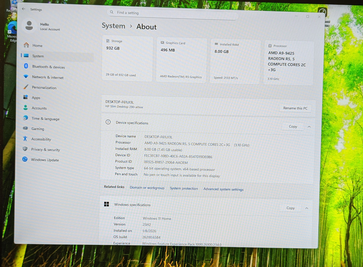363x267 pixels.
Task: Select the Privacy & security shield icon
Action: 25,149
